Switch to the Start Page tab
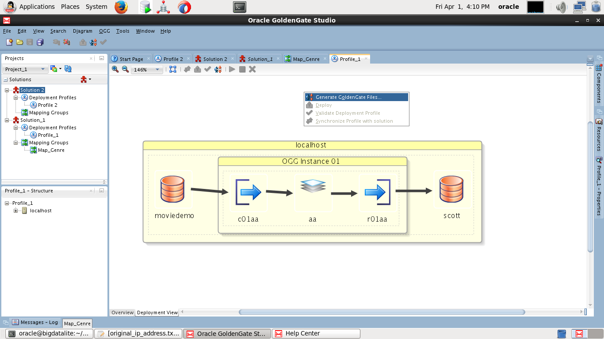Image resolution: width=604 pixels, height=339 pixels. 131,59
